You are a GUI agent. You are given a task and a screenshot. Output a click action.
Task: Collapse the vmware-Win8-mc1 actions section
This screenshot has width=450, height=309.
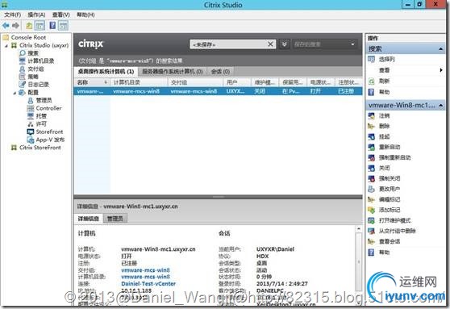pyautogui.click(x=440, y=106)
